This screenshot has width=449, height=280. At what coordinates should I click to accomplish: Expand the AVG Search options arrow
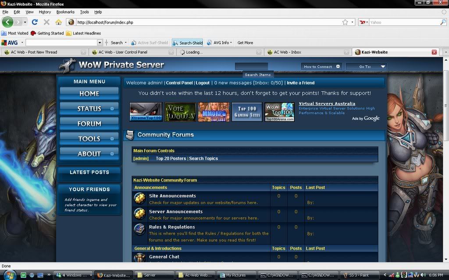126,42
